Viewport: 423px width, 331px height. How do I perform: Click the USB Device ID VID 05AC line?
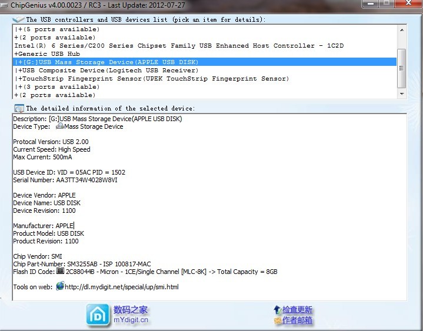(69, 172)
